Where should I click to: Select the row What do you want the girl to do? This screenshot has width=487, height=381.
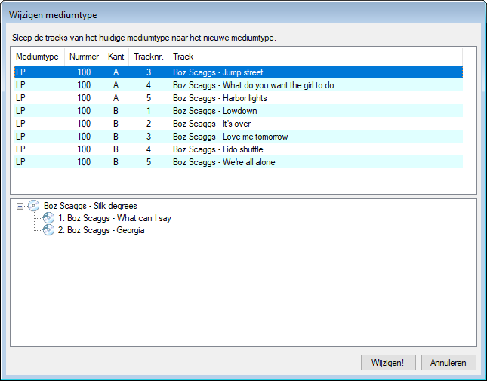(x=239, y=85)
